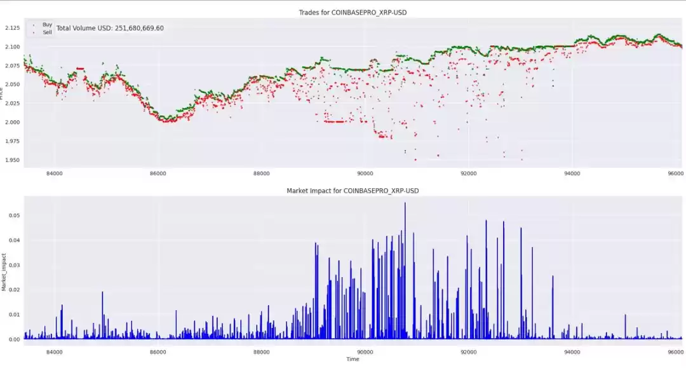Click the 1.950 price axis tick

(x=12, y=160)
